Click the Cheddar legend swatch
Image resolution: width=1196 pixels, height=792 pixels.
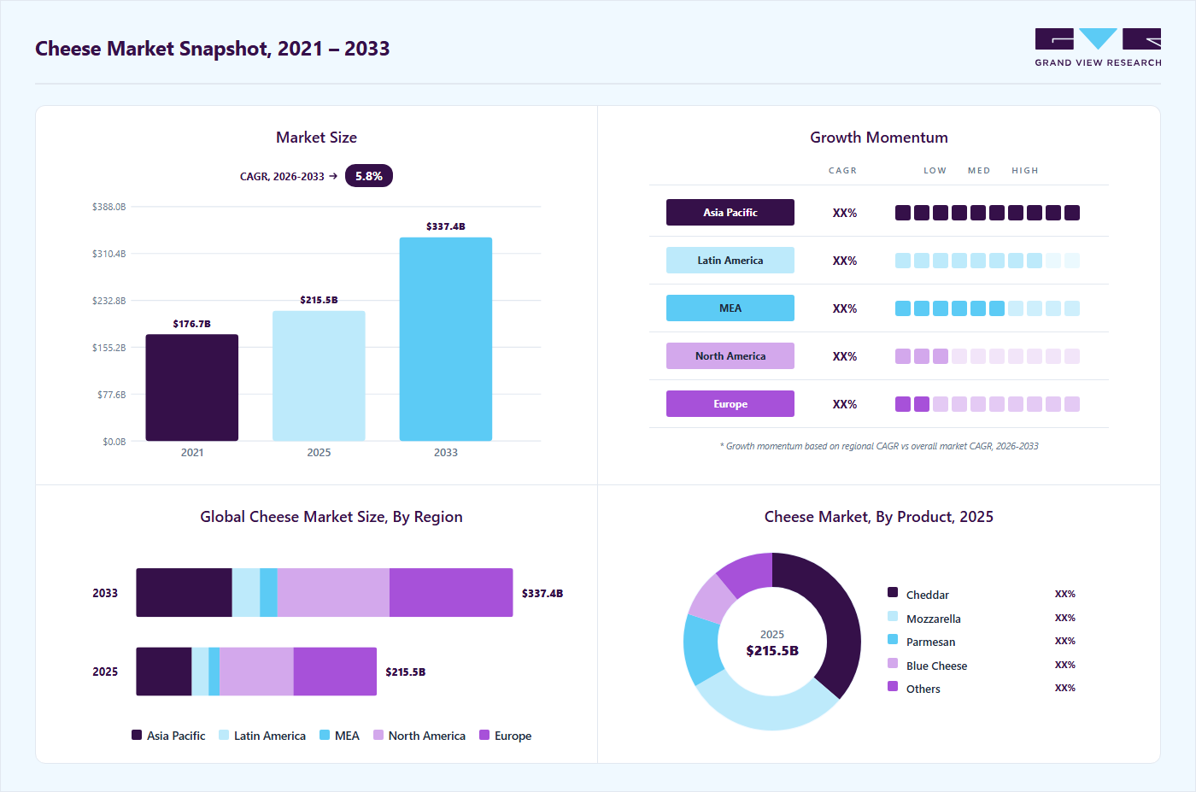tap(893, 592)
